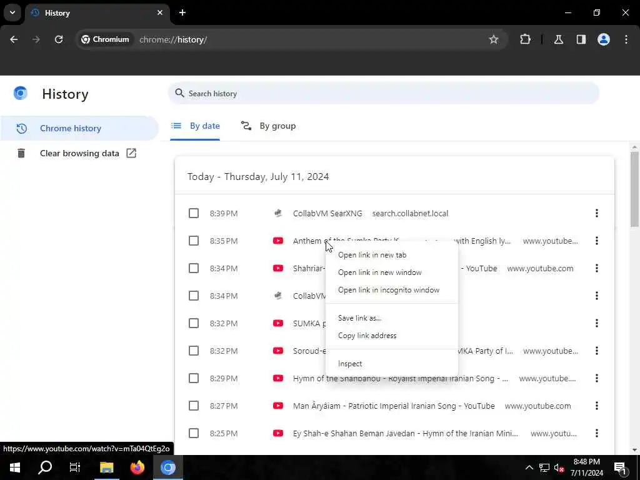This screenshot has height=480, width=640.
Task: Check the 8:32 PM Soroud-e entry checkbox
Action: [x=194, y=351]
